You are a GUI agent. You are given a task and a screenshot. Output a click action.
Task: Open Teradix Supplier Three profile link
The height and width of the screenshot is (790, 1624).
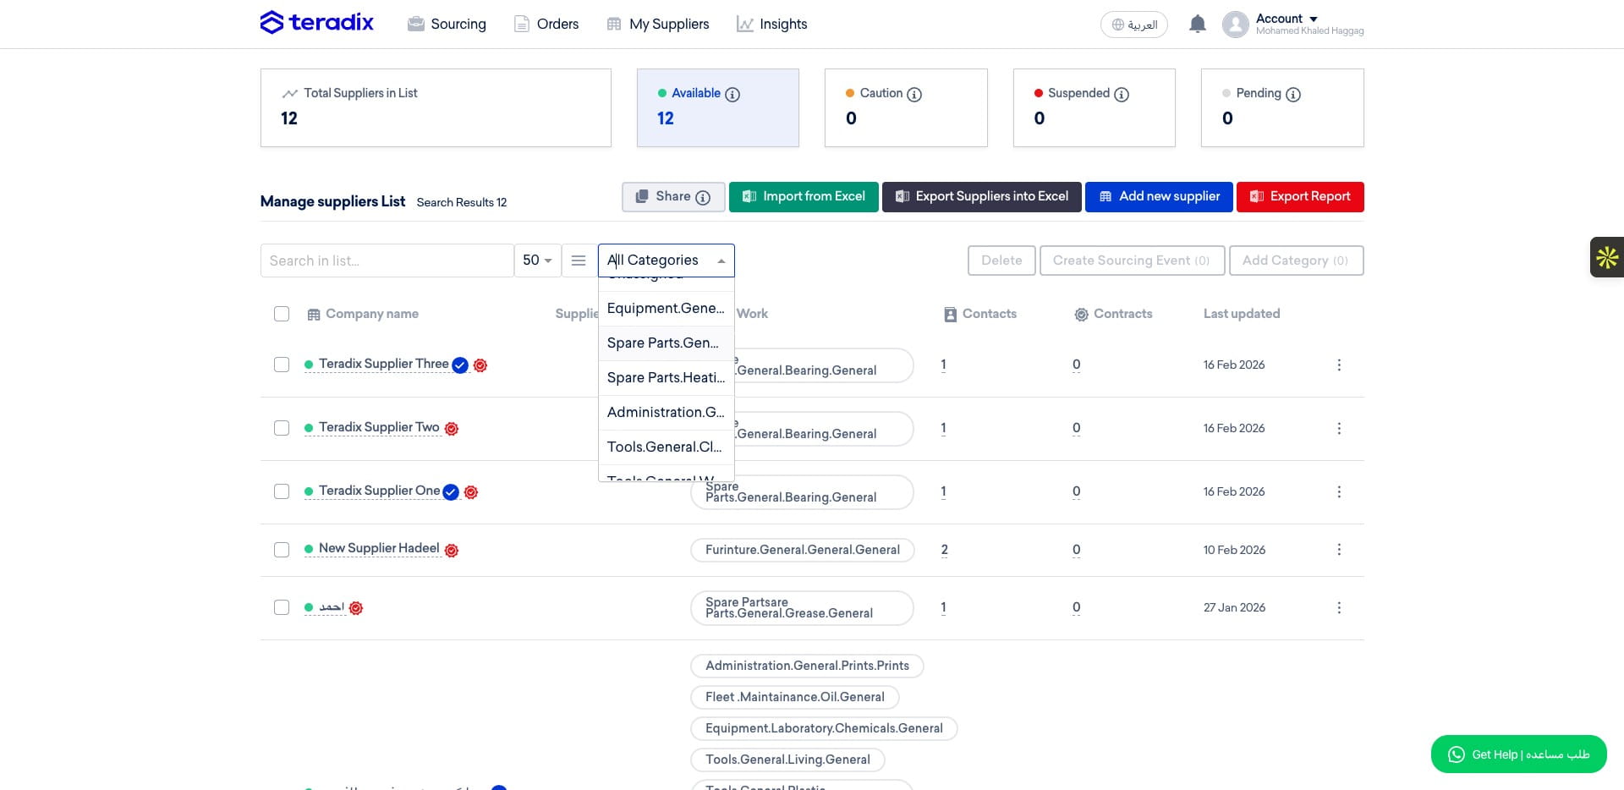384,364
